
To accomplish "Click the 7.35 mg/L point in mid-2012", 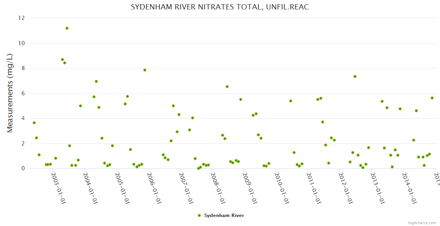I will (355, 76).
